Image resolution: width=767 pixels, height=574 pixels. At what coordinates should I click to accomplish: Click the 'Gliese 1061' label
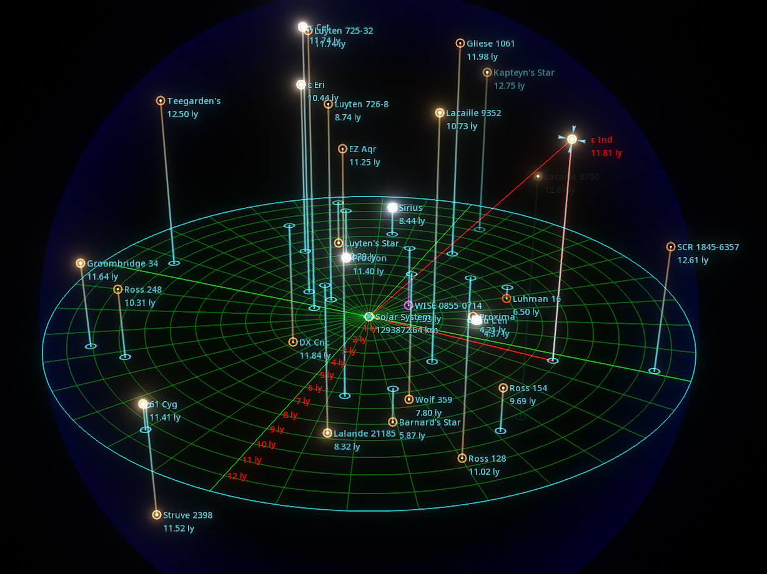pyautogui.click(x=491, y=44)
